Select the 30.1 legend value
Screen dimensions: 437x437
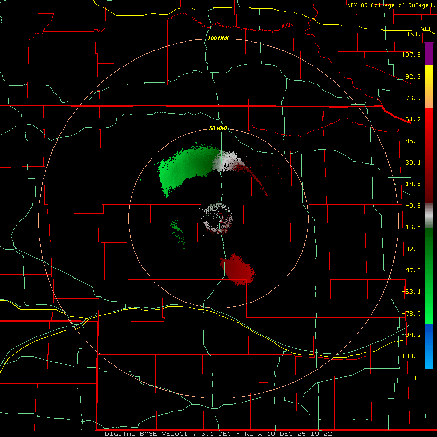point(413,163)
